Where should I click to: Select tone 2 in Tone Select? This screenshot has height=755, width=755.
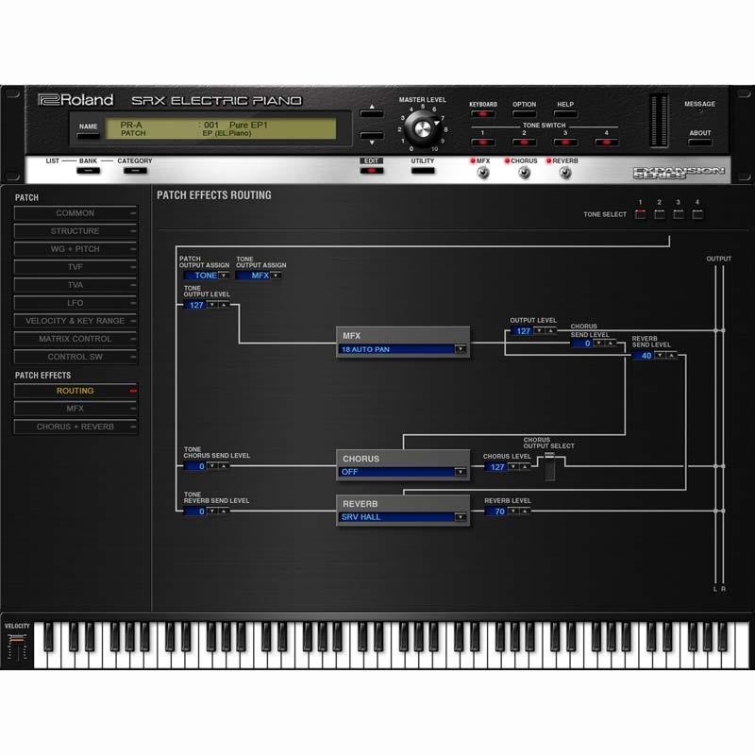tap(659, 214)
